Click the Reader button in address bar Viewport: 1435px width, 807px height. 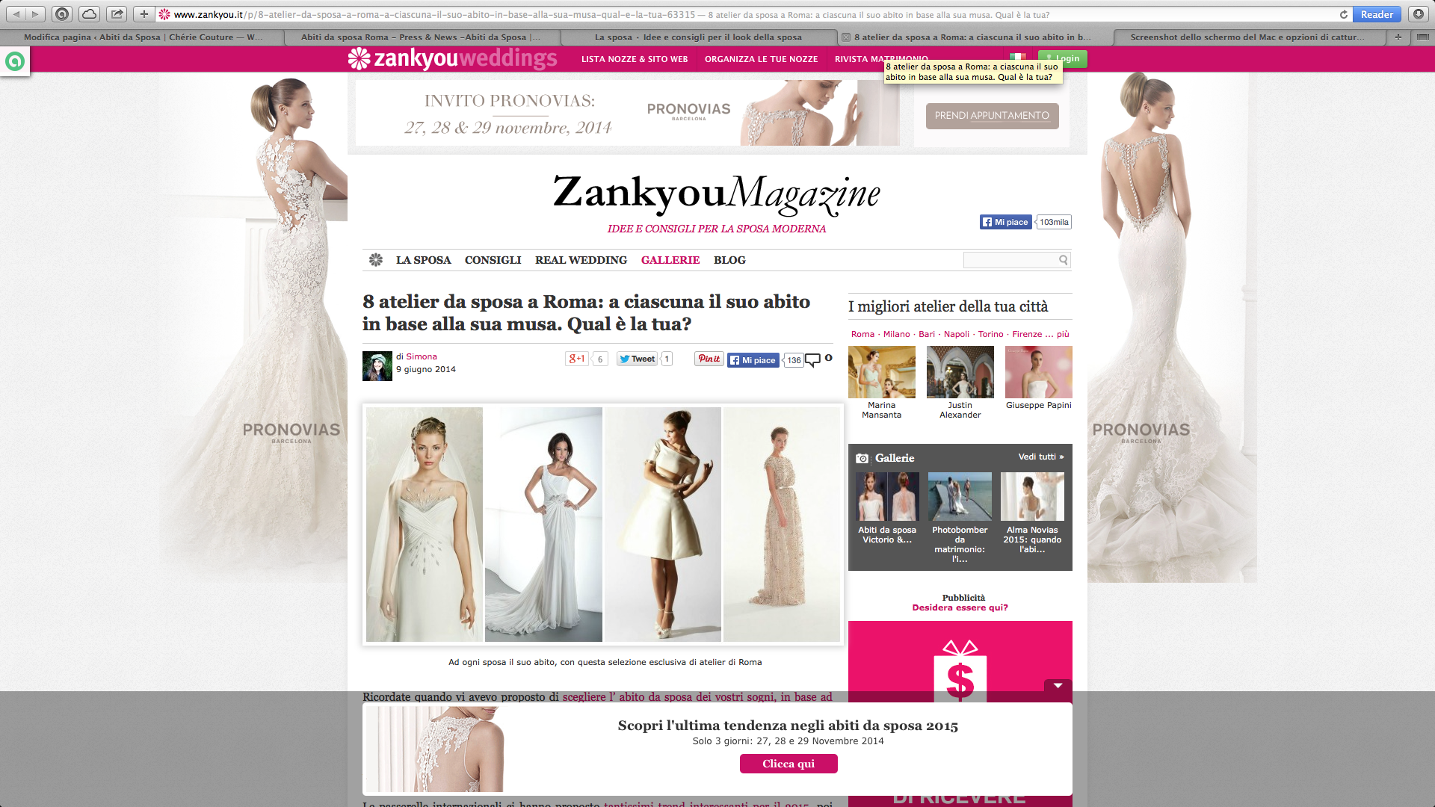tap(1377, 14)
